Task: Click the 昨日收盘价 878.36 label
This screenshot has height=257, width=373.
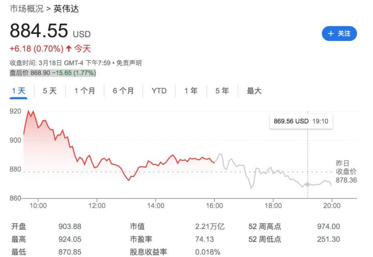Action: click(346, 172)
